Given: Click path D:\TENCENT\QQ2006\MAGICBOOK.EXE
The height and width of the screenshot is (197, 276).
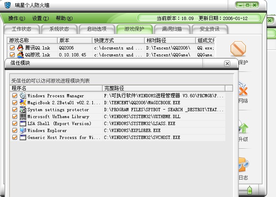Looking at the screenshot, I should tap(142, 103).
